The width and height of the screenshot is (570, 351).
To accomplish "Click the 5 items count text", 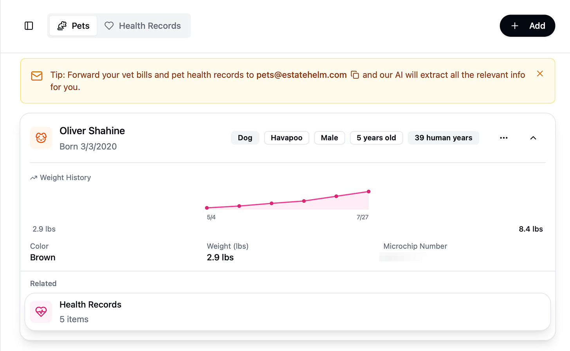I will [74, 319].
